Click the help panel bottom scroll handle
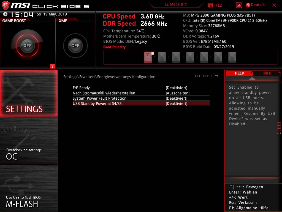282x212 pixels. click(252, 180)
